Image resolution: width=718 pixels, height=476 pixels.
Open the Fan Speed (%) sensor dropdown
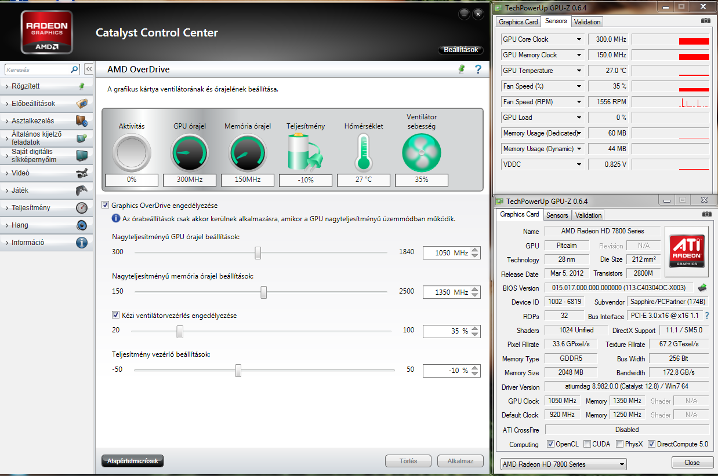pyautogui.click(x=579, y=86)
